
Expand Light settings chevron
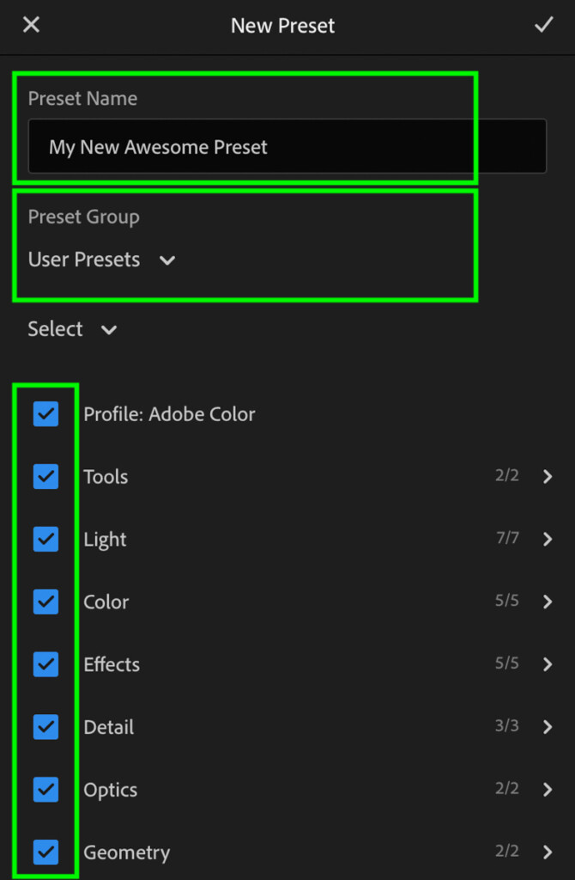[548, 540]
